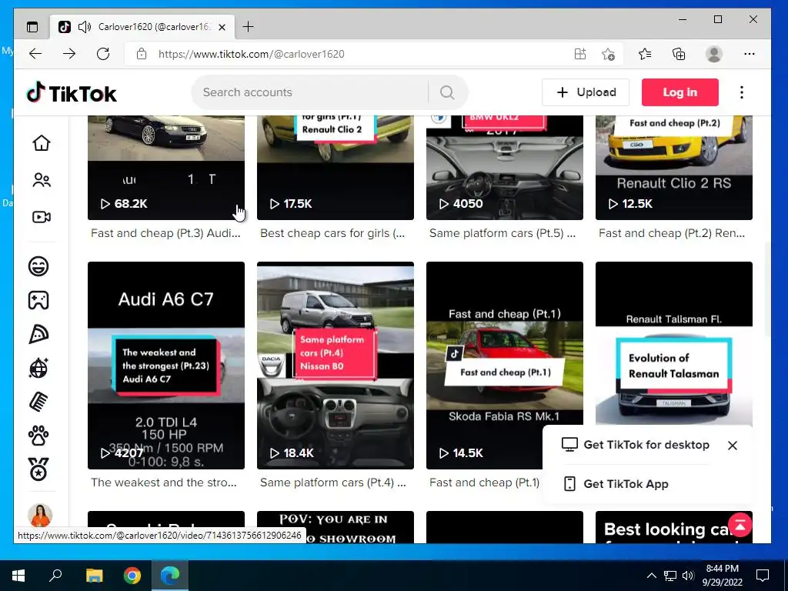Click the Log in button
This screenshot has height=591, width=788.
680,92
